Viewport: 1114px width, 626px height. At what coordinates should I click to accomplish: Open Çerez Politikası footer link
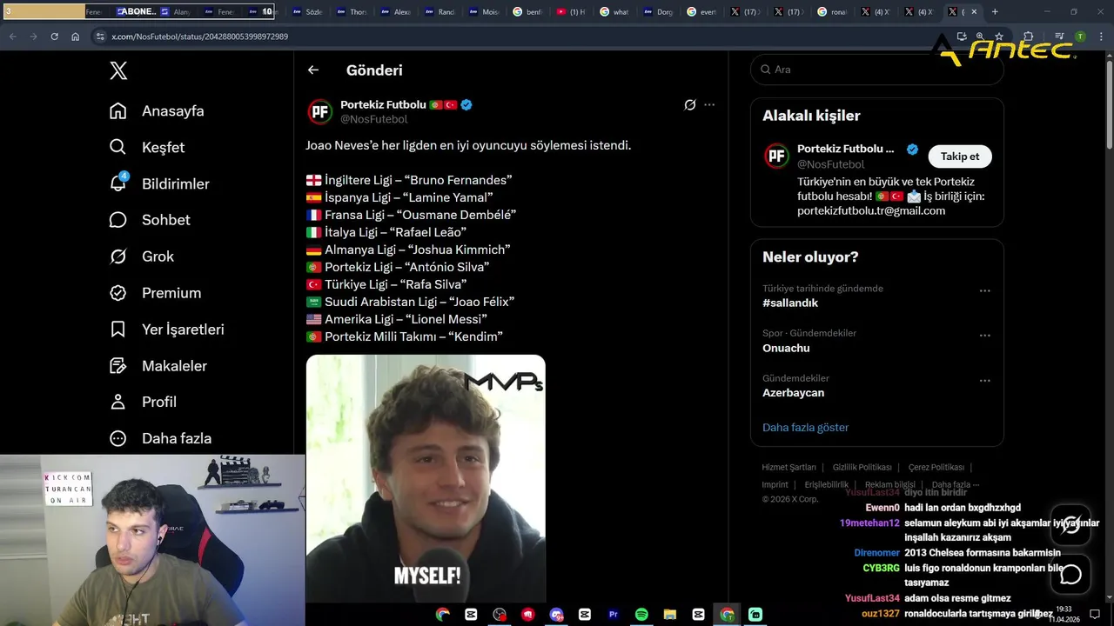pos(936,467)
